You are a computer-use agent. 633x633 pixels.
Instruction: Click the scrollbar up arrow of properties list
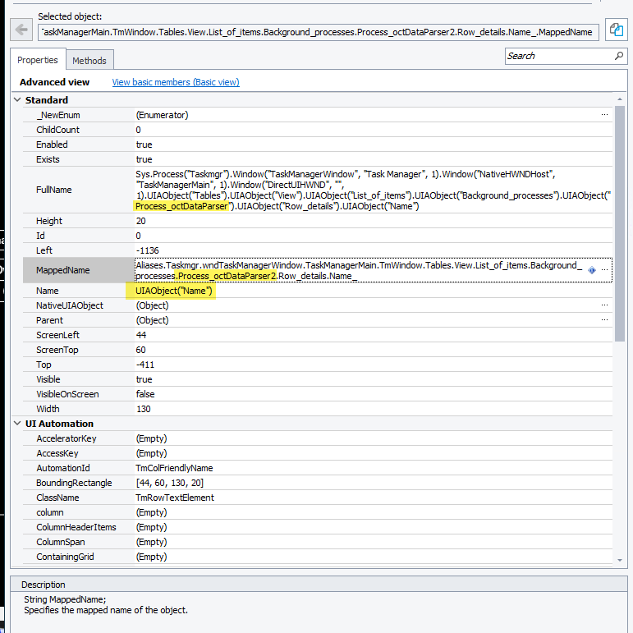tap(620, 100)
